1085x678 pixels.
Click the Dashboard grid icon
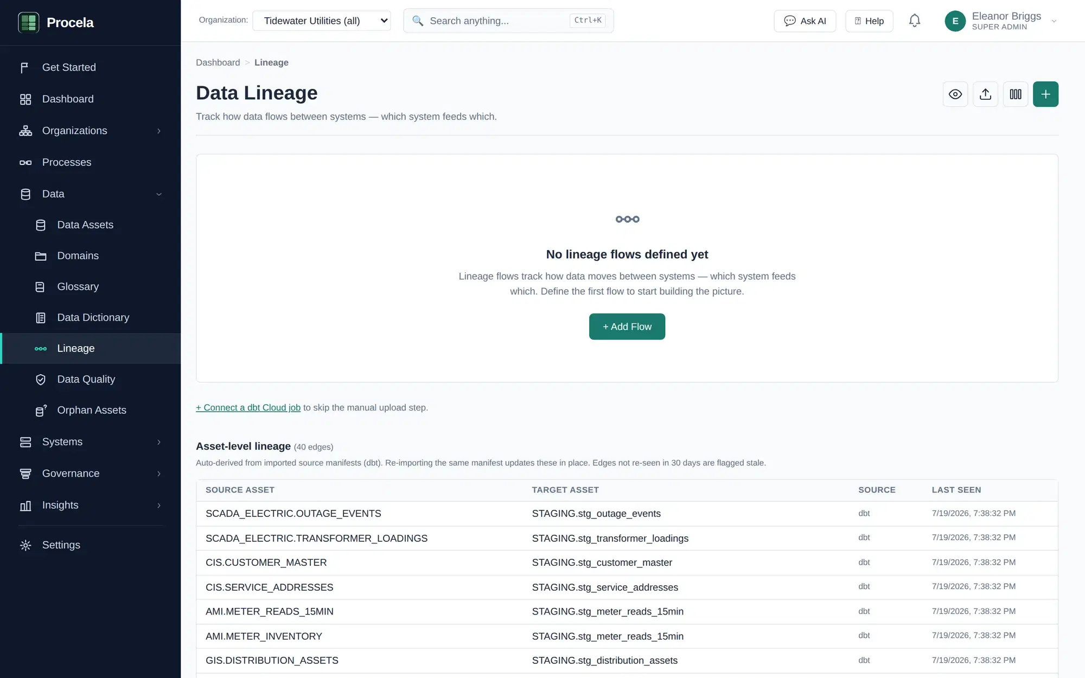(x=25, y=99)
